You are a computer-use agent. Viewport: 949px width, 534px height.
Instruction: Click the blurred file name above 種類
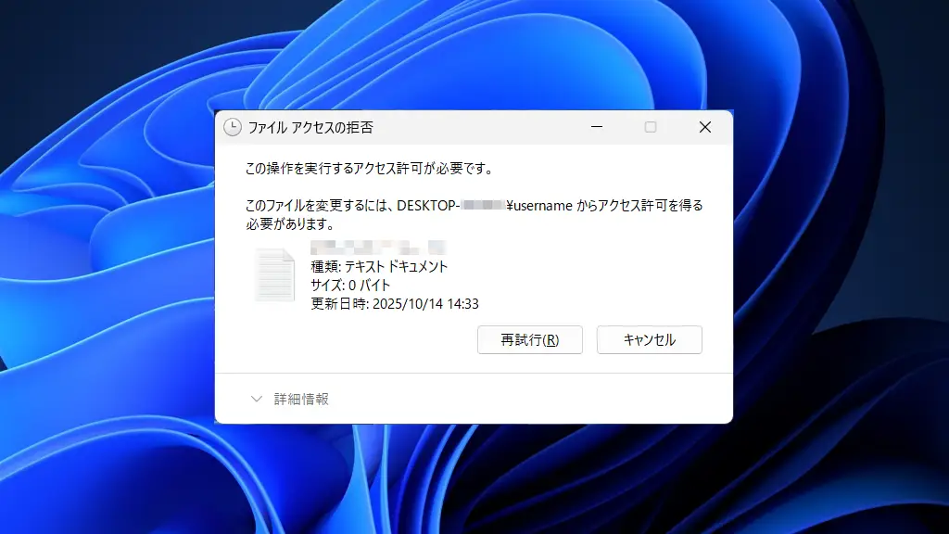tap(378, 247)
